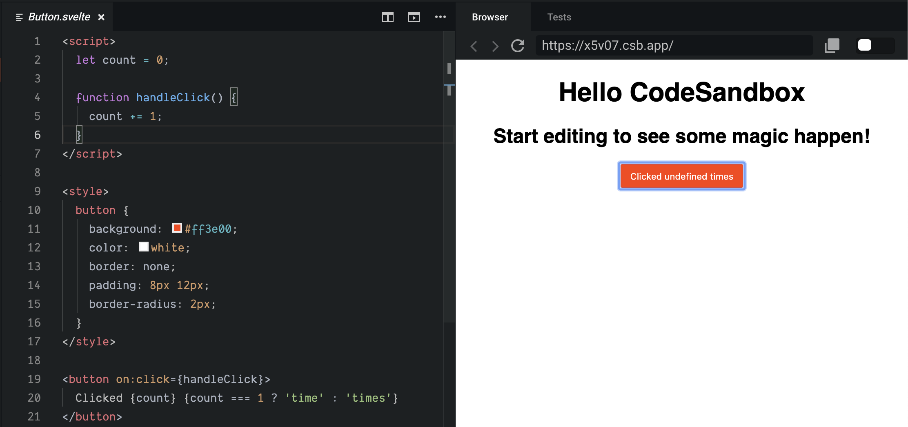Click the closing </button> tag on line 21
The height and width of the screenshot is (427, 908).
pyautogui.click(x=92, y=417)
